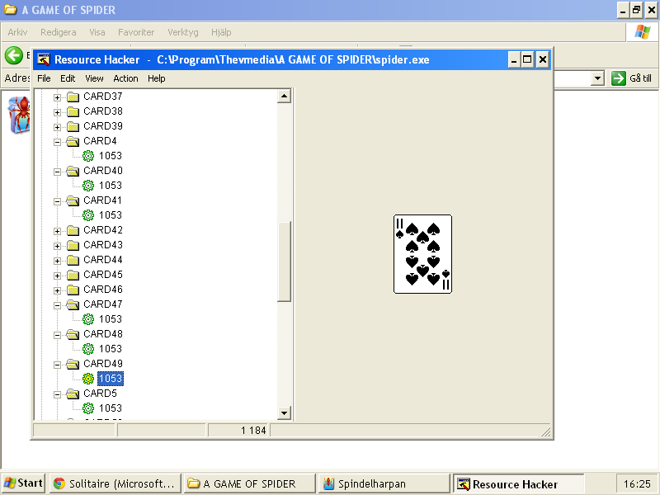Select the CARD38 folder icon
This screenshot has height=495, width=660.
[x=73, y=112]
